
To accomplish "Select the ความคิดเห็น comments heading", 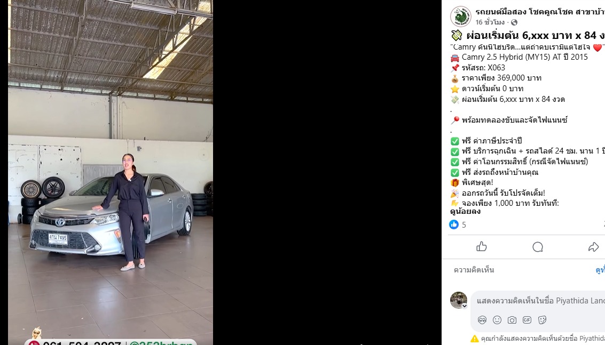I will point(474,270).
